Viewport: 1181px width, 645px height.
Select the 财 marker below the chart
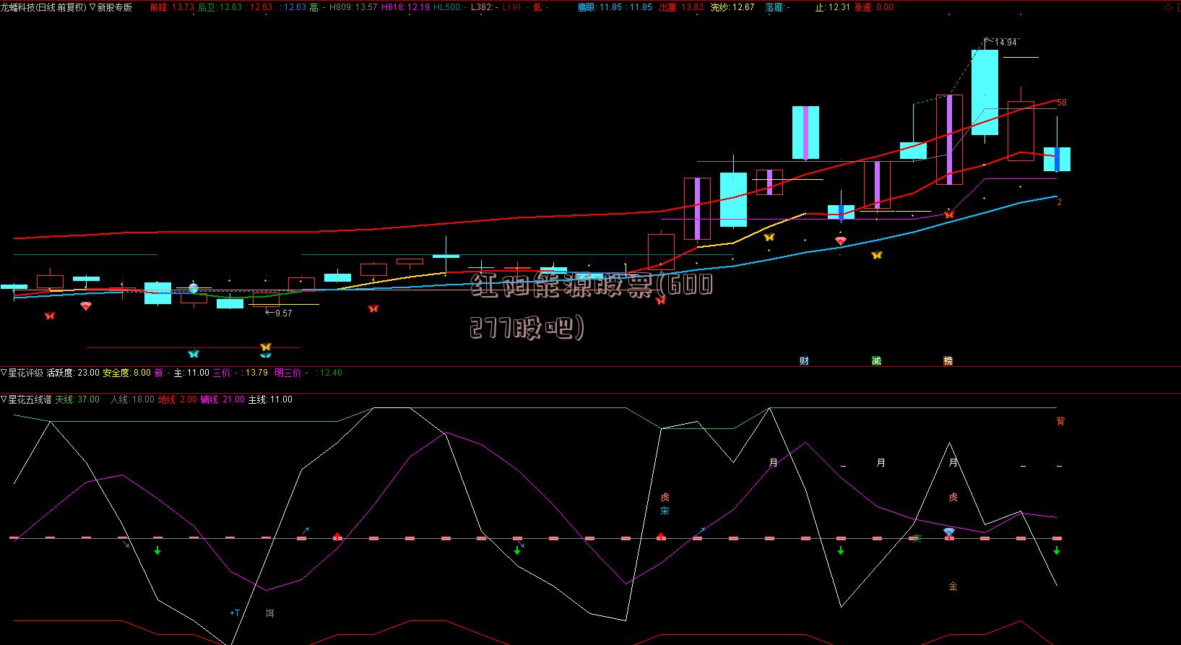[x=804, y=360]
